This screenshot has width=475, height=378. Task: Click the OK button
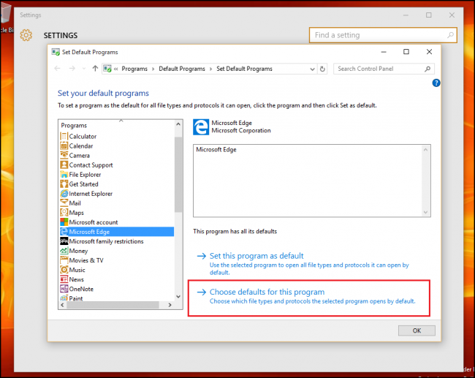coord(417,330)
